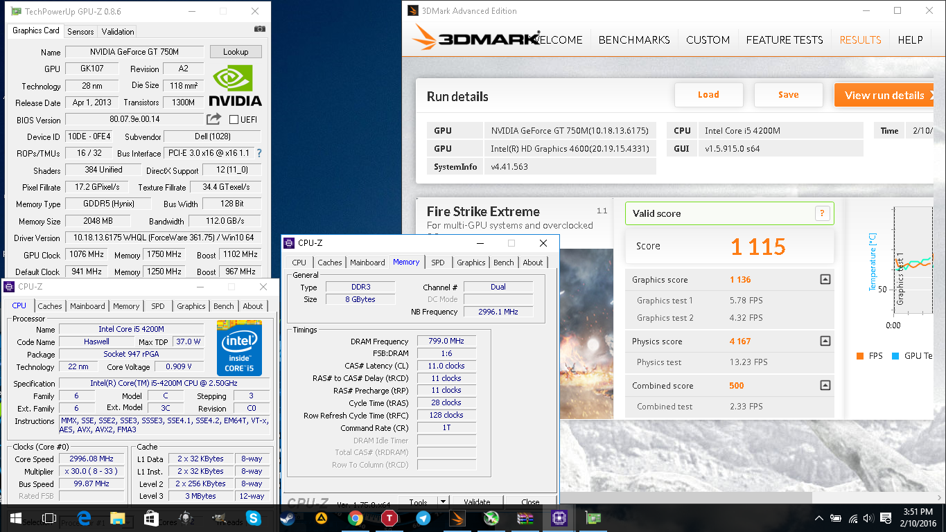Click the 3DMark Load button
This screenshot has width=946, height=532.
(708, 95)
